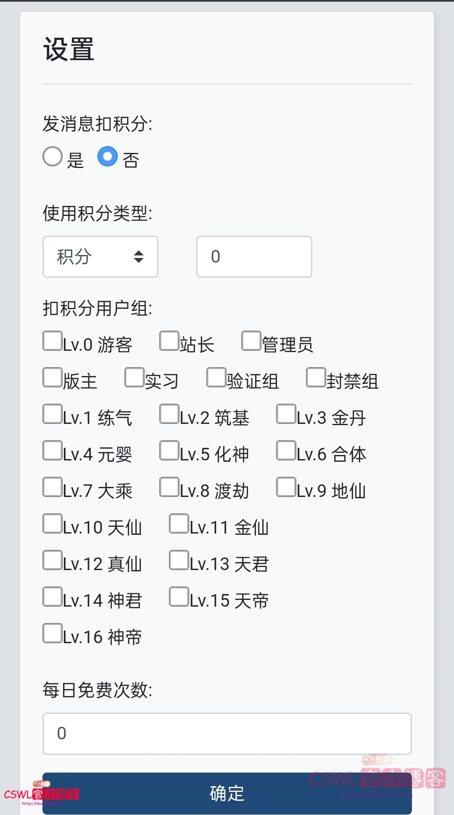
Task: Check the 封禁组 checkbox
Action: pyautogui.click(x=314, y=378)
